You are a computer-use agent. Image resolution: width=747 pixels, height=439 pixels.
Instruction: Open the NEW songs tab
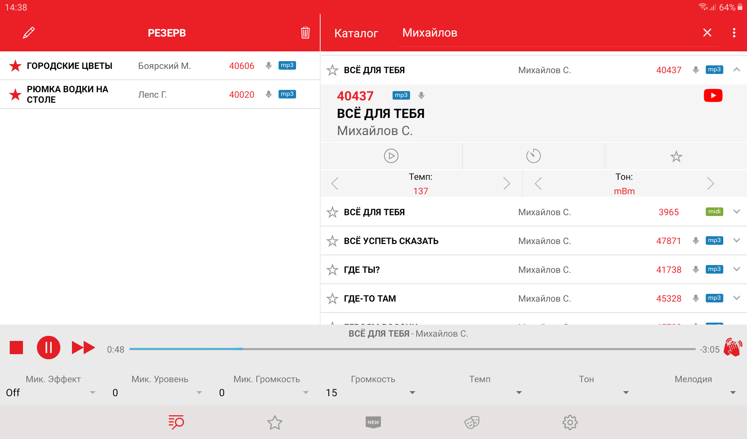373,422
